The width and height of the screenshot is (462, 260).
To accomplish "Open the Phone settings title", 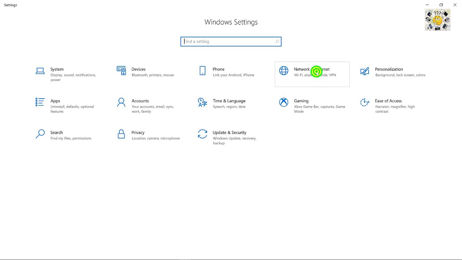I will click(218, 69).
